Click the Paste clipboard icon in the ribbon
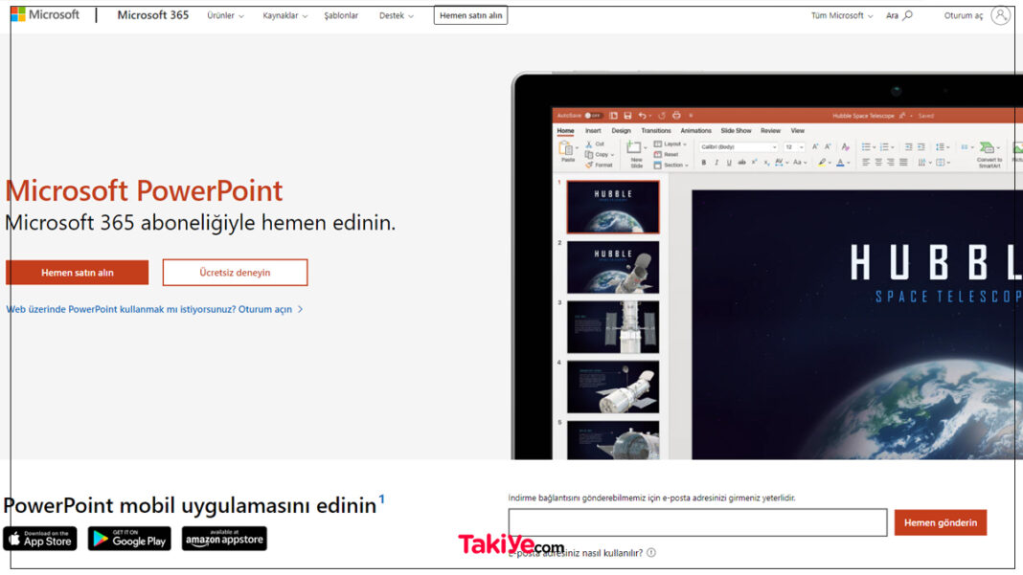 click(x=566, y=148)
